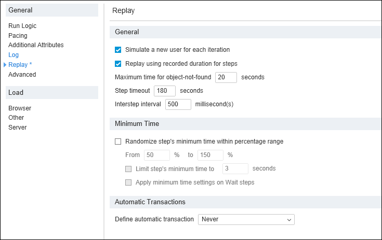Open the Log settings link

point(14,55)
